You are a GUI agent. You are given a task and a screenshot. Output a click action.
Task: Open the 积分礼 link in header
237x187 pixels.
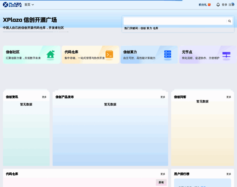[x=202, y=5]
